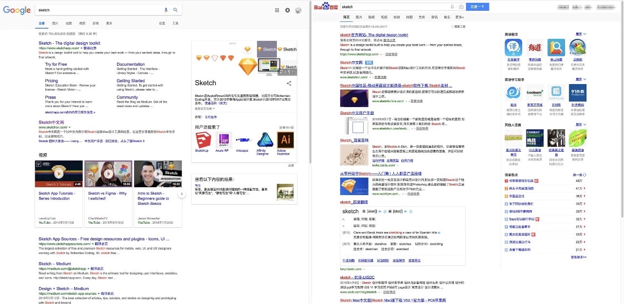
Task: Open Google 更多 tab dropdown
Action: [109, 23]
